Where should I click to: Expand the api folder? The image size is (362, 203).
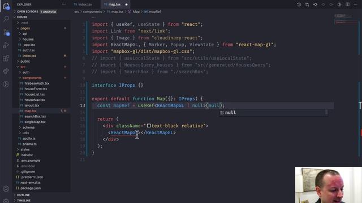(25, 34)
